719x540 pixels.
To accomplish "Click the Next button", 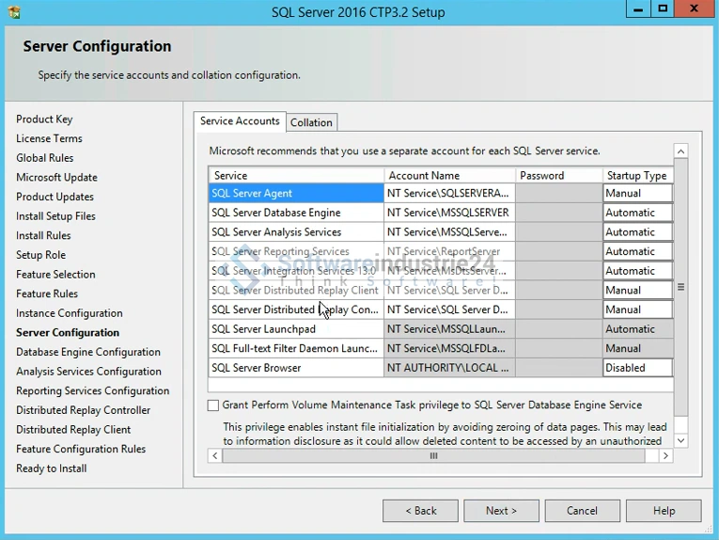I will click(501, 511).
